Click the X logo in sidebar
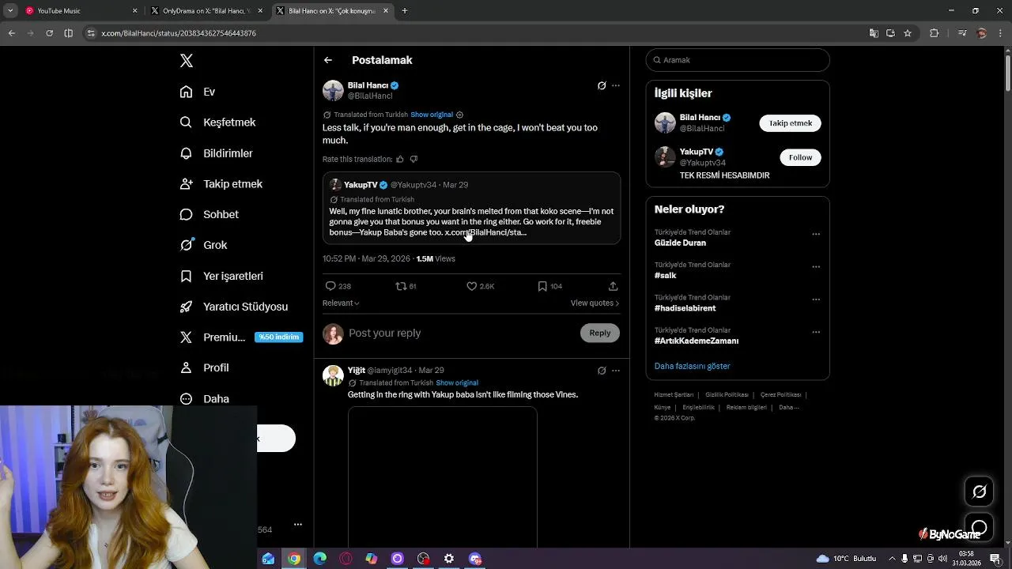Screen dimensions: 1012x569 pos(187,61)
